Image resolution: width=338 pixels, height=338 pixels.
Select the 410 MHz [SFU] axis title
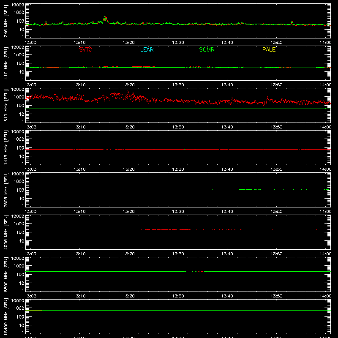(6, 63)
